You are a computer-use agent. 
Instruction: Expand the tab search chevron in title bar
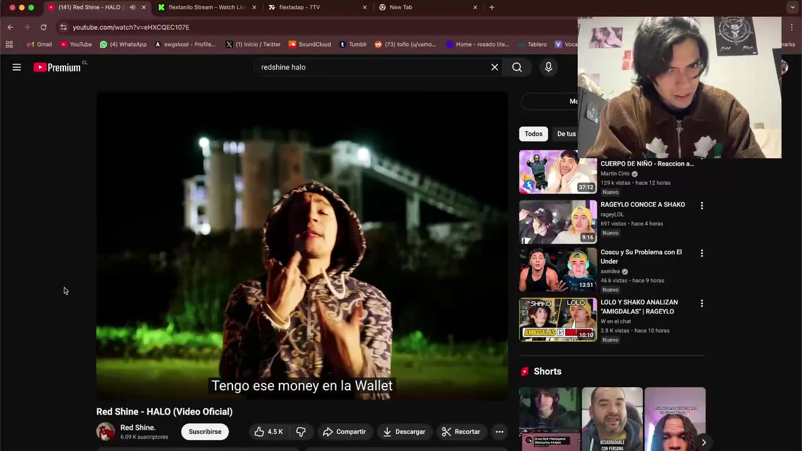point(792,8)
